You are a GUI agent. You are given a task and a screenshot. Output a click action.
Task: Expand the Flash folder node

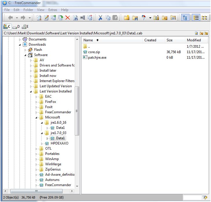[25, 50]
